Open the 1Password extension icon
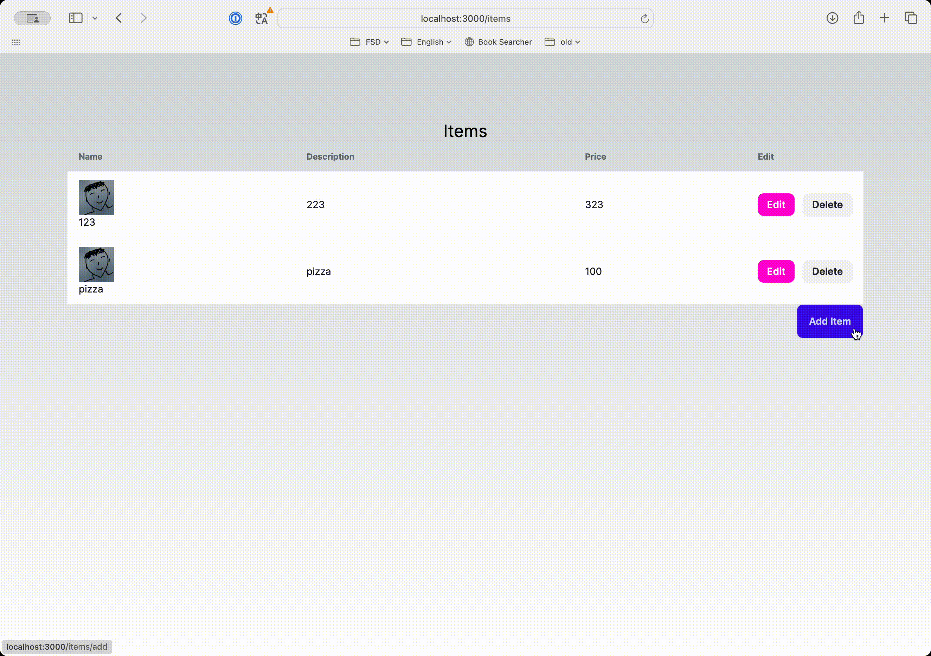Image resolution: width=931 pixels, height=656 pixels. point(235,18)
